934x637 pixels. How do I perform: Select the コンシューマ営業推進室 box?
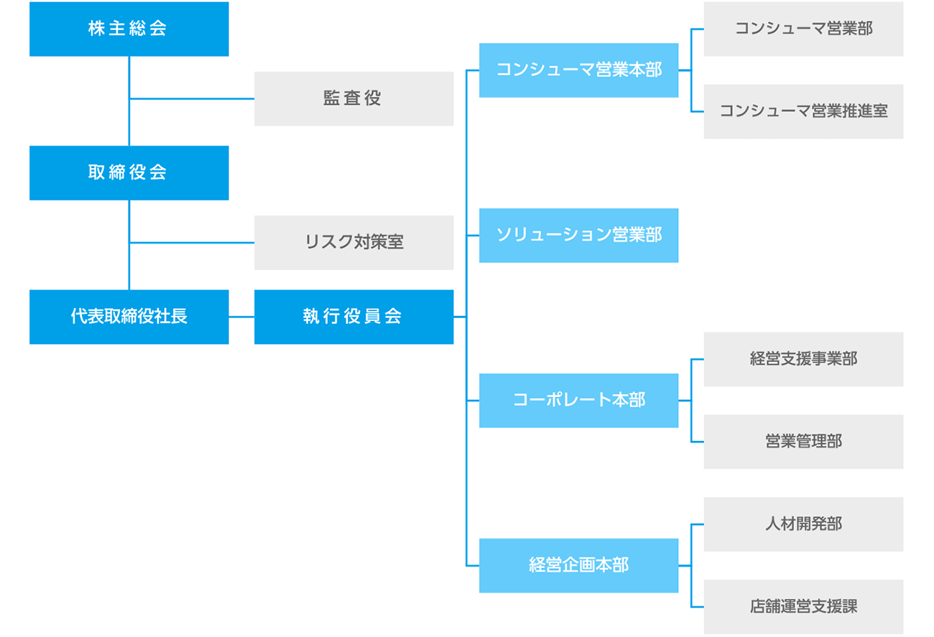[803, 111]
